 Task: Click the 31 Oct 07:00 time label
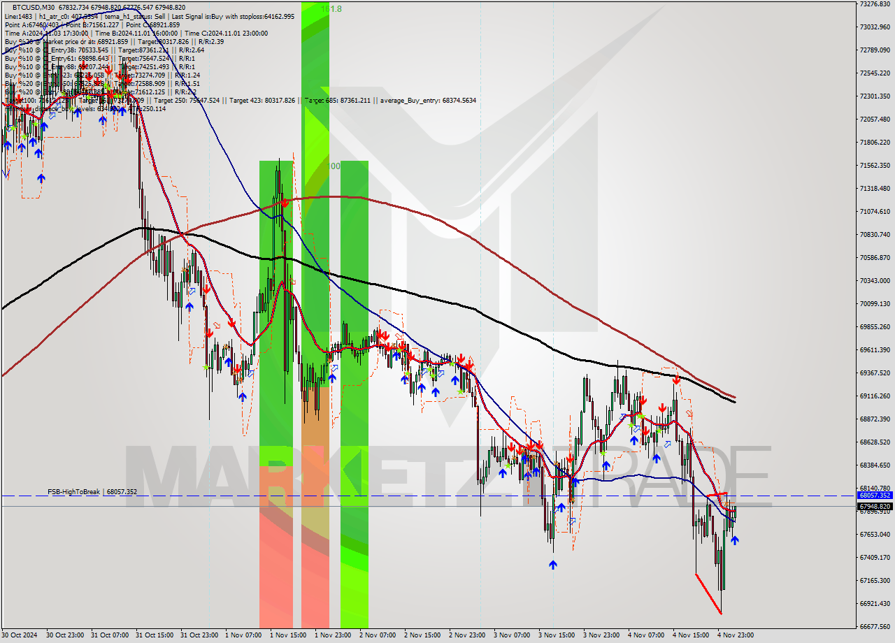[x=110, y=635]
